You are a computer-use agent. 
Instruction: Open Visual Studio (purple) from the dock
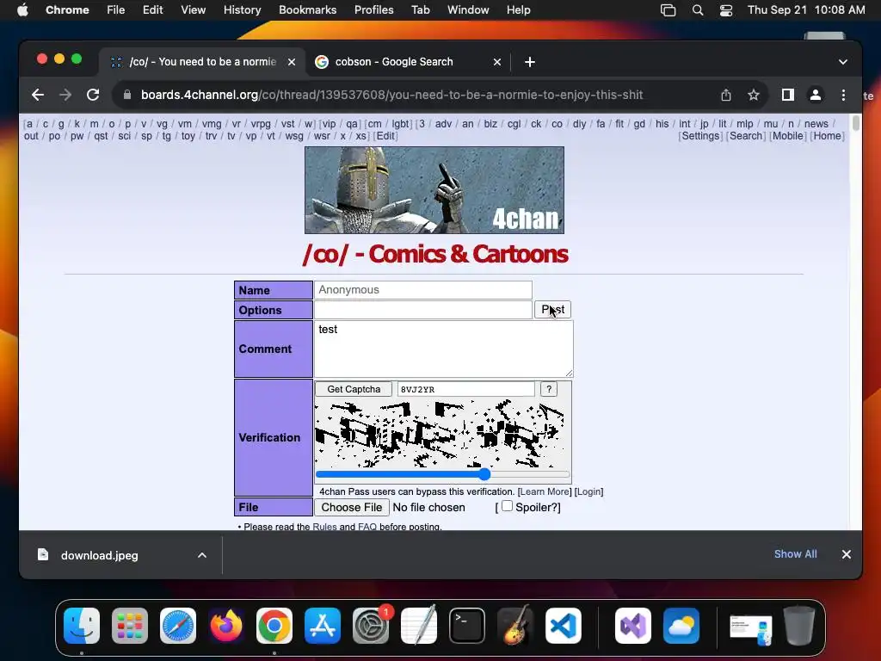[633, 626]
